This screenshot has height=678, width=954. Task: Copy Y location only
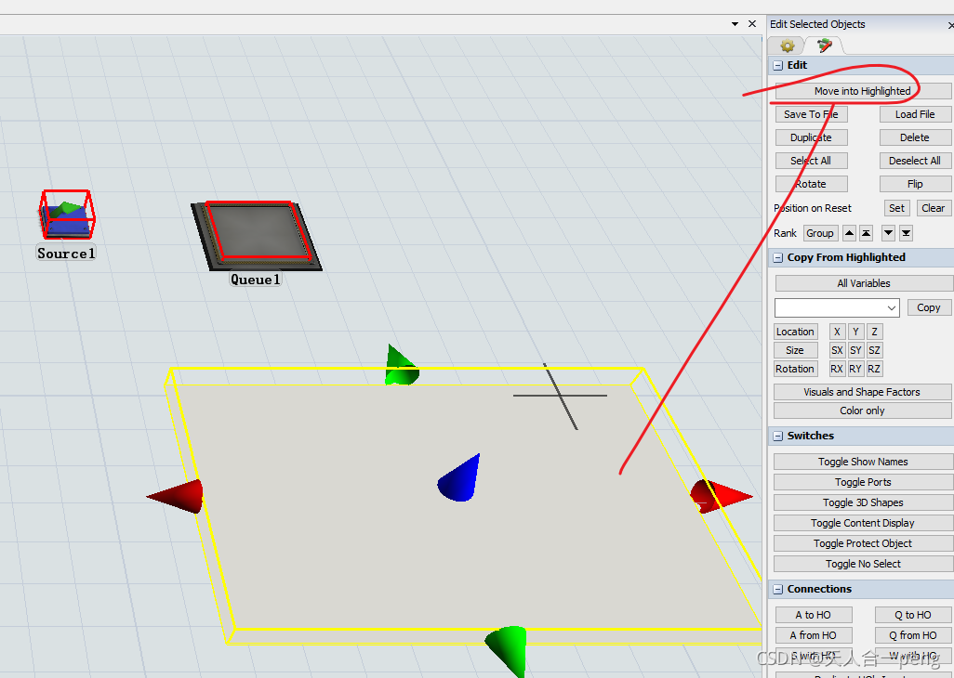[x=855, y=332]
